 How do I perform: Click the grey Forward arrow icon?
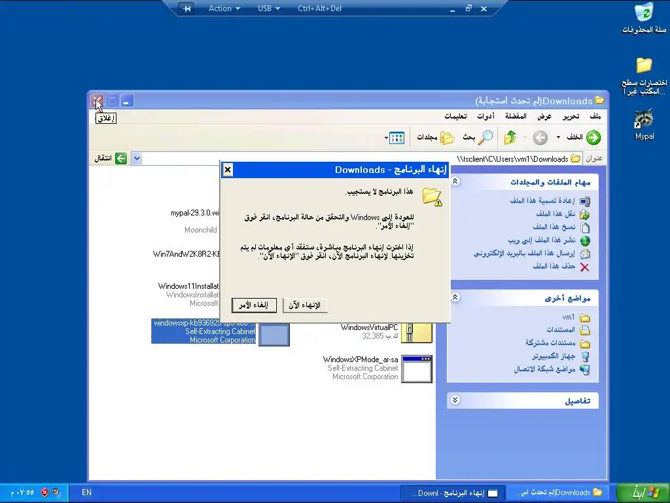pyautogui.click(x=540, y=138)
